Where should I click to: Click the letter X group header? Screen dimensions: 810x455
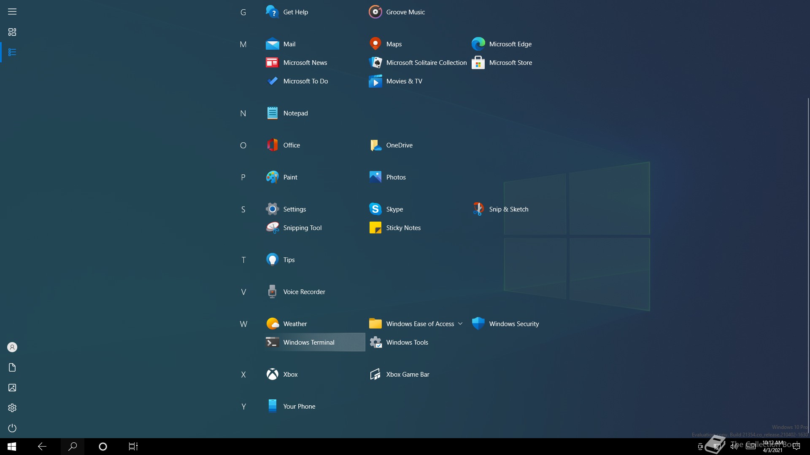(243, 375)
